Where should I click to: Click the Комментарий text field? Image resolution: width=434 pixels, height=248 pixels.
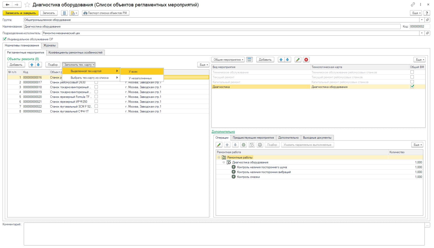[224, 234]
